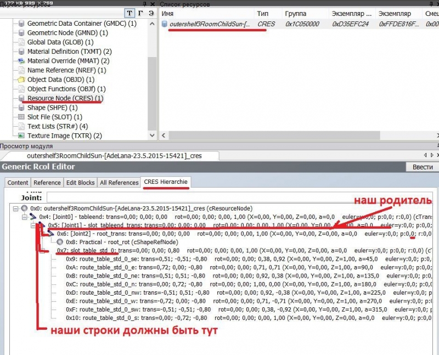Click the Name Reference (NREF) document icon
The width and height of the screenshot is (439, 355).
[x=21, y=70]
